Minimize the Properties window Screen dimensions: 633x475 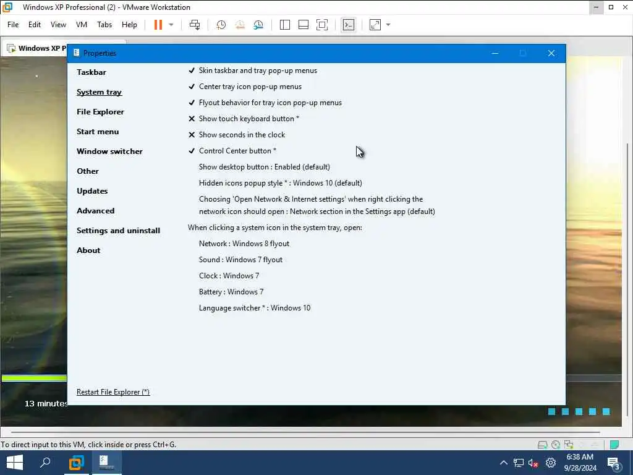495,53
